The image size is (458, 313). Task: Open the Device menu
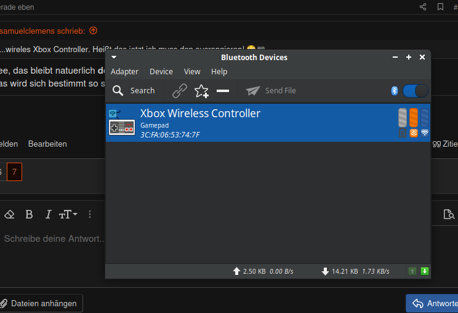click(161, 72)
